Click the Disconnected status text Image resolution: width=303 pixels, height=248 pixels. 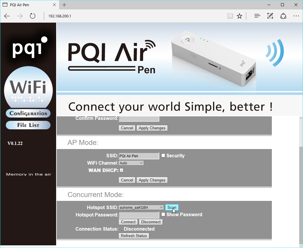tap(139, 229)
